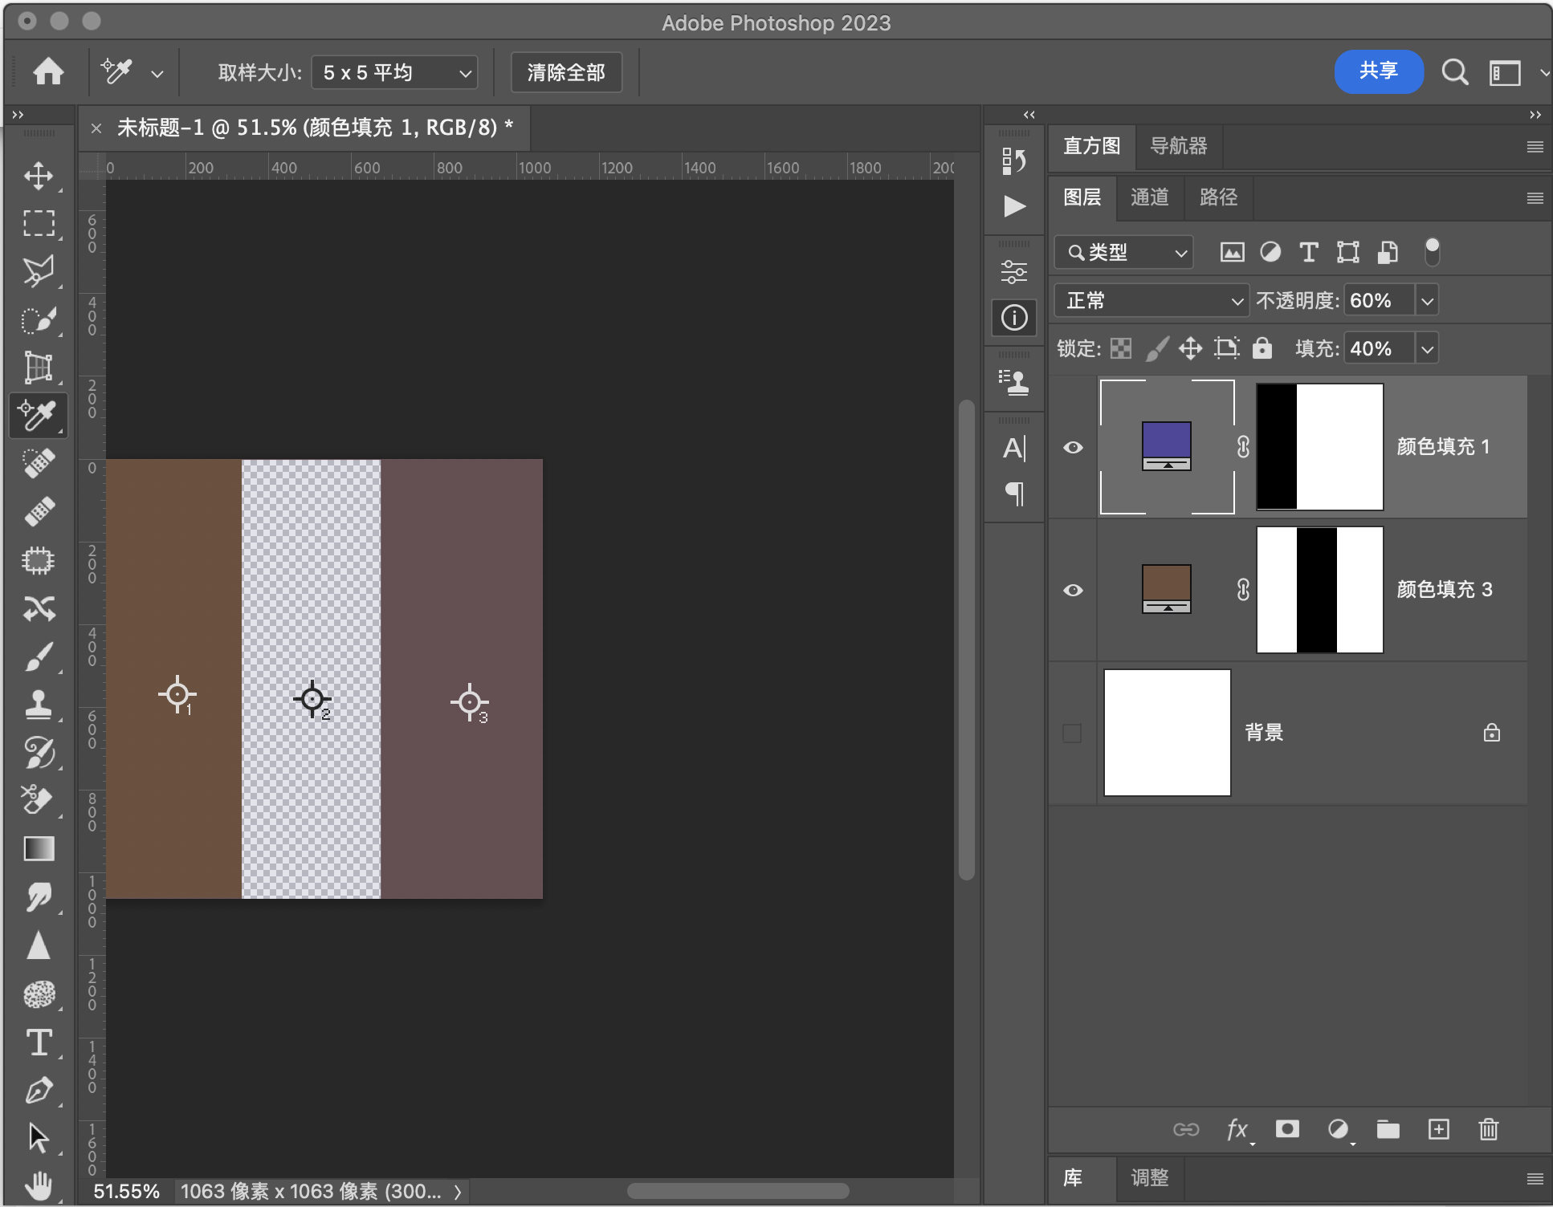The height and width of the screenshot is (1207, 1553).
Task: Select the Content-Aware Move tool
Action: [x=39, y=608]
